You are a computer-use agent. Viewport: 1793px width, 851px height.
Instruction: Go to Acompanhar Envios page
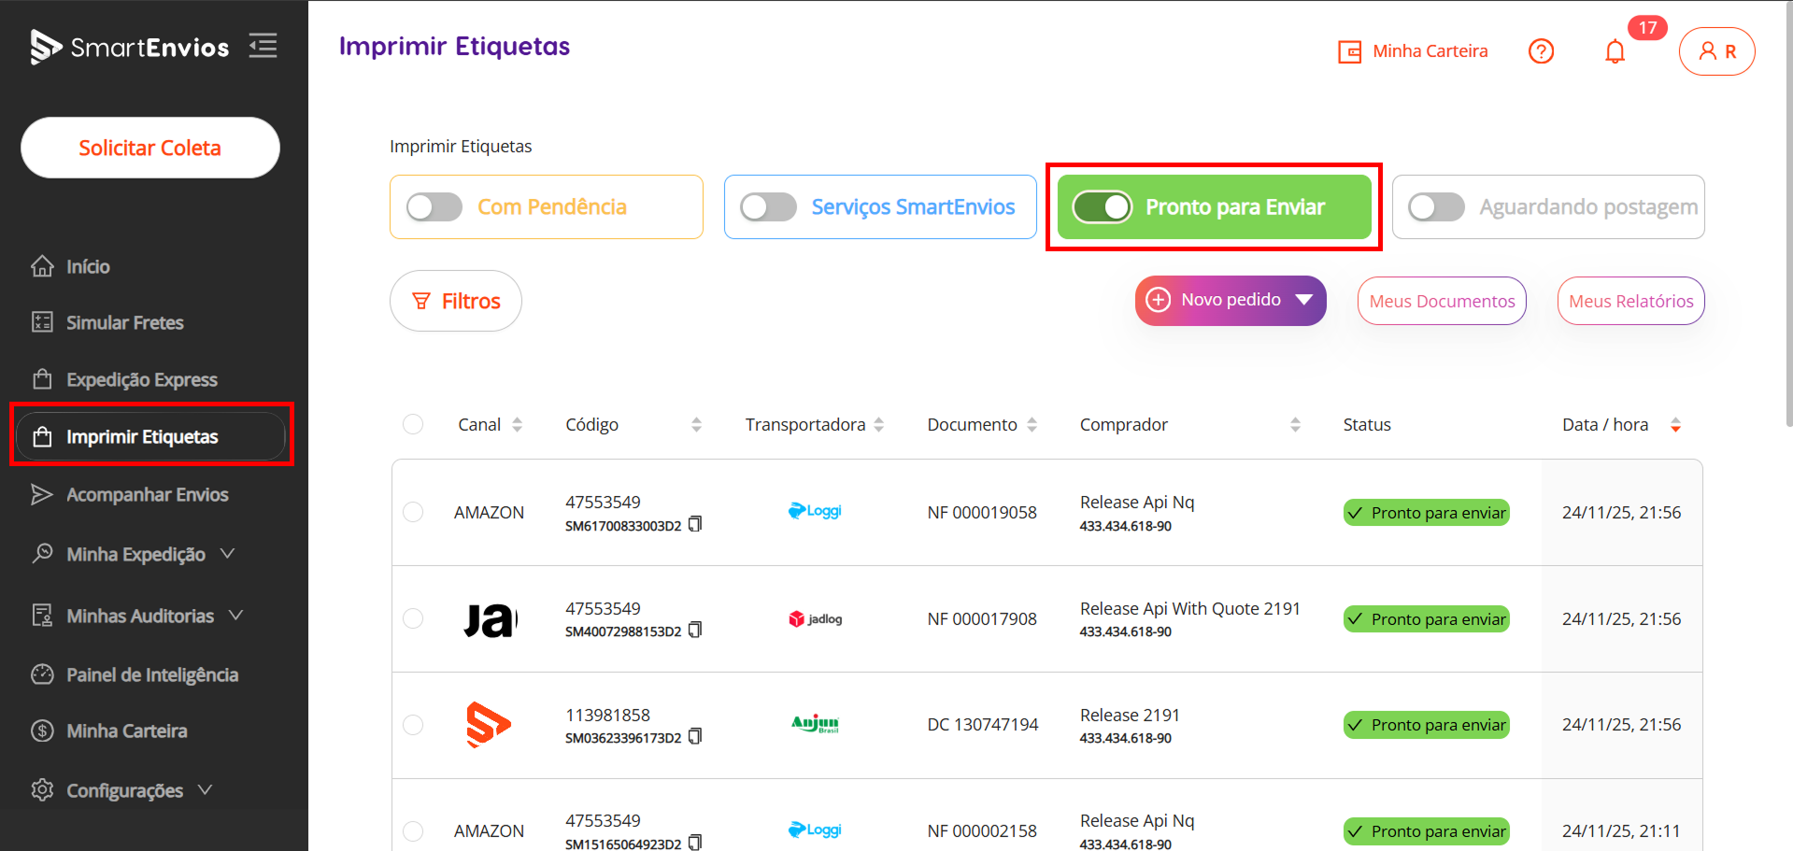tap(147, 494)
